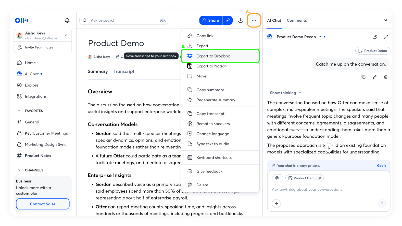
Task: Edit the chat message with the pencil icon
Action: [375, 77]
